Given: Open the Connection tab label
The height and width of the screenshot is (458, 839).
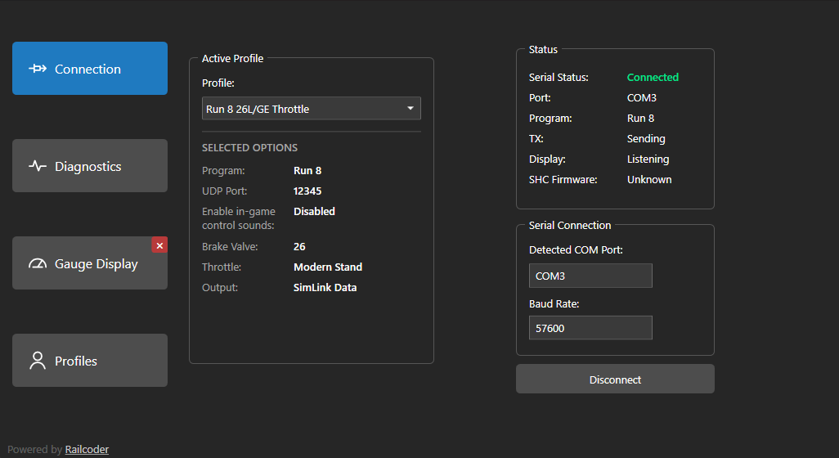Looking at the screenshot, I should [87, 69].
